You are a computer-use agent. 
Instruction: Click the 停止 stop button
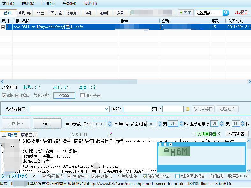[x=47, y=124]
